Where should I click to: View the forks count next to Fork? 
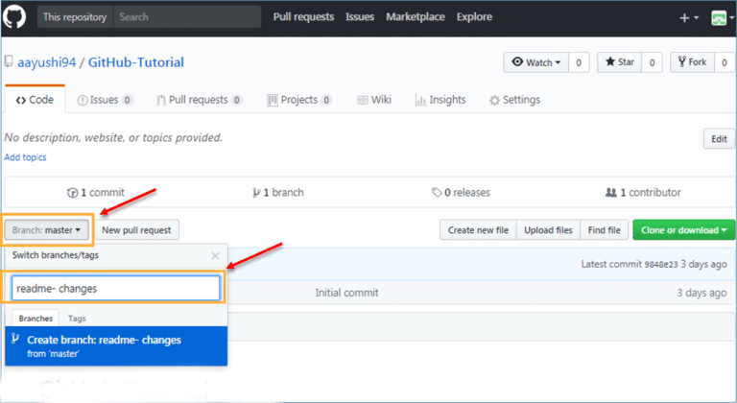(725, 62)
